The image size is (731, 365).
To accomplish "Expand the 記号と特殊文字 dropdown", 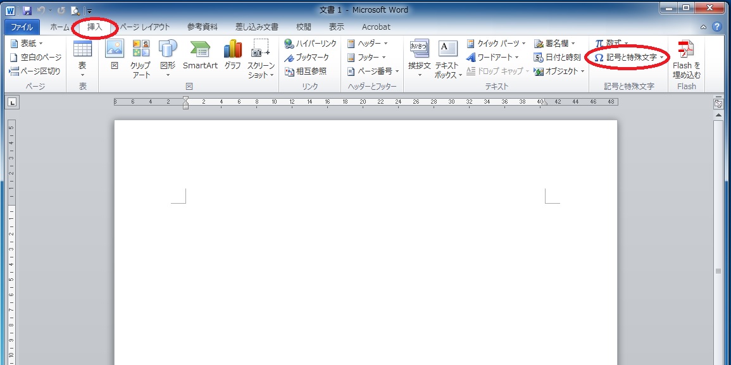I will click(629, 58).
